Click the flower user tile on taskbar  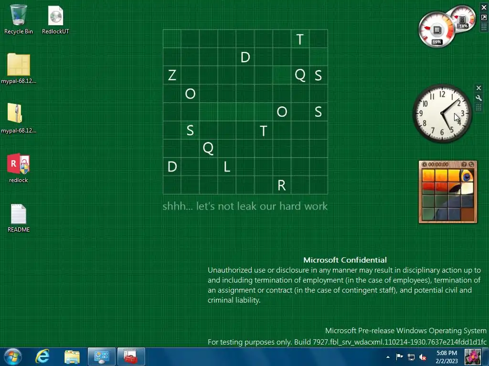pyautogui.click(x=472, y=356)
